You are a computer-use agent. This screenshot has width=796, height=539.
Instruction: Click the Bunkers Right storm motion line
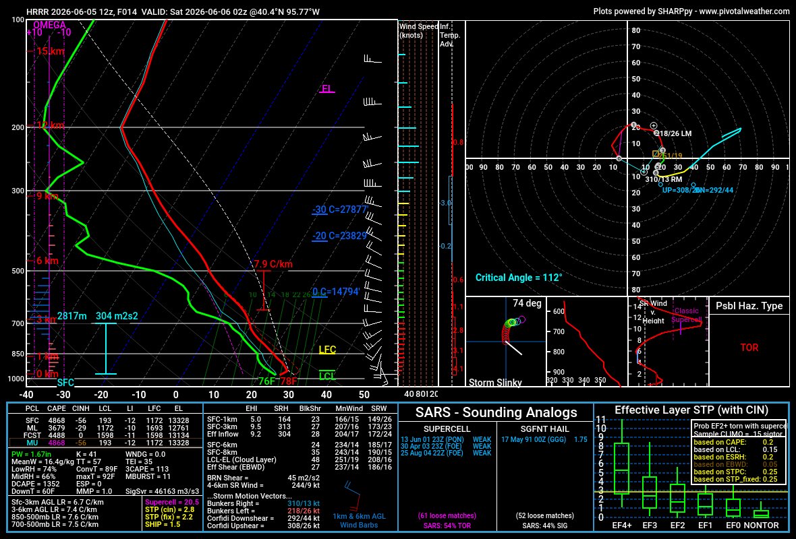pos(264,503)
